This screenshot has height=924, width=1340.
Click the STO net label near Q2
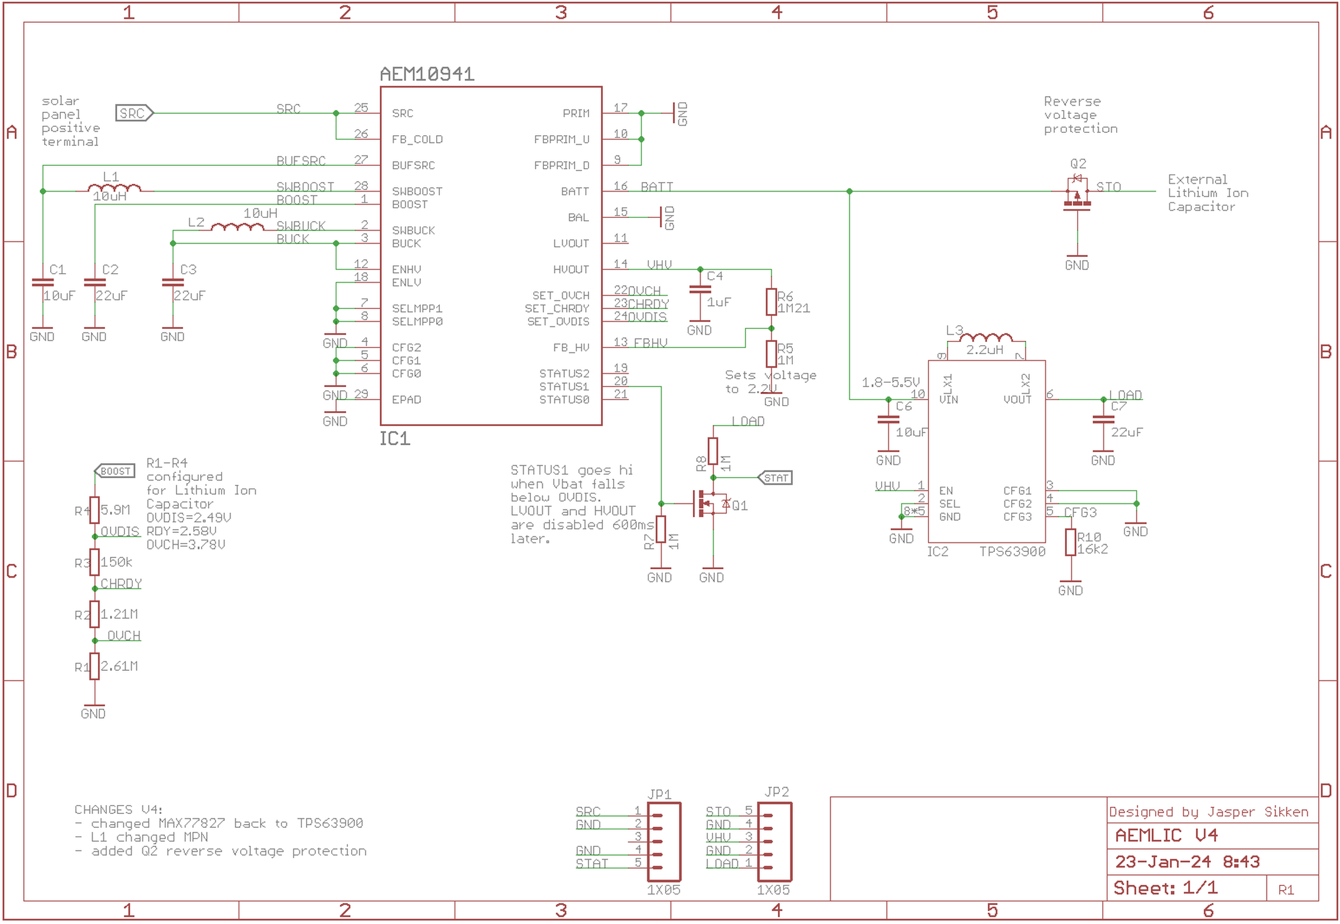click(1108, 187)
